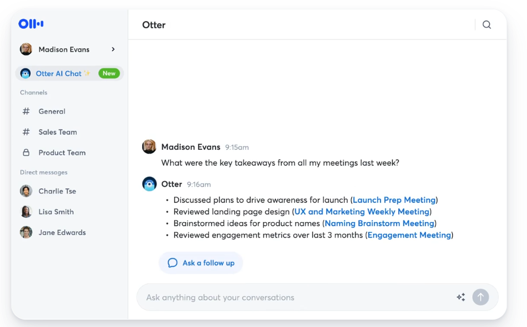Click the 9:16am reply timestamp
527x327 pixels.
[199, 184]
